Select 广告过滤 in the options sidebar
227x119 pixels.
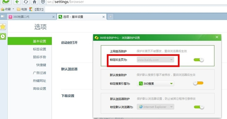coord(39,73)
